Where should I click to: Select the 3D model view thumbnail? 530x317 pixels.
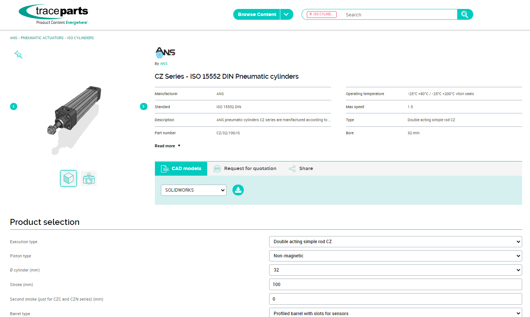click(69, 179)
